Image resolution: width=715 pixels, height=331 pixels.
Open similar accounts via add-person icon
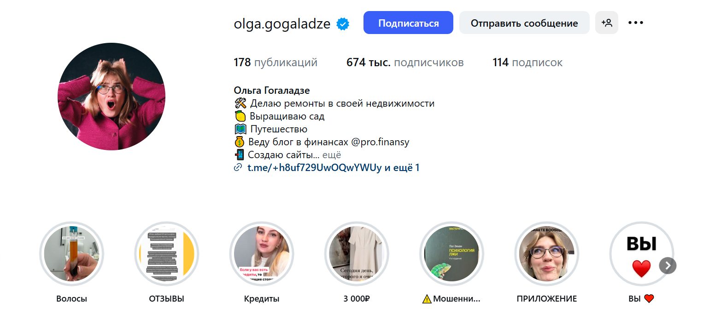[607, 23]
